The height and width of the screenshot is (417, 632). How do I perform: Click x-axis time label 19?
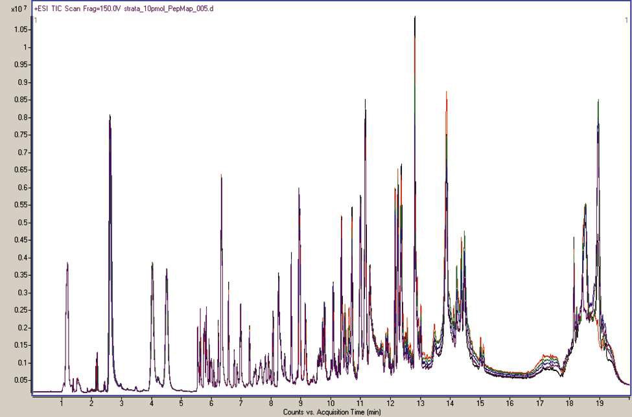coord(600,403)
